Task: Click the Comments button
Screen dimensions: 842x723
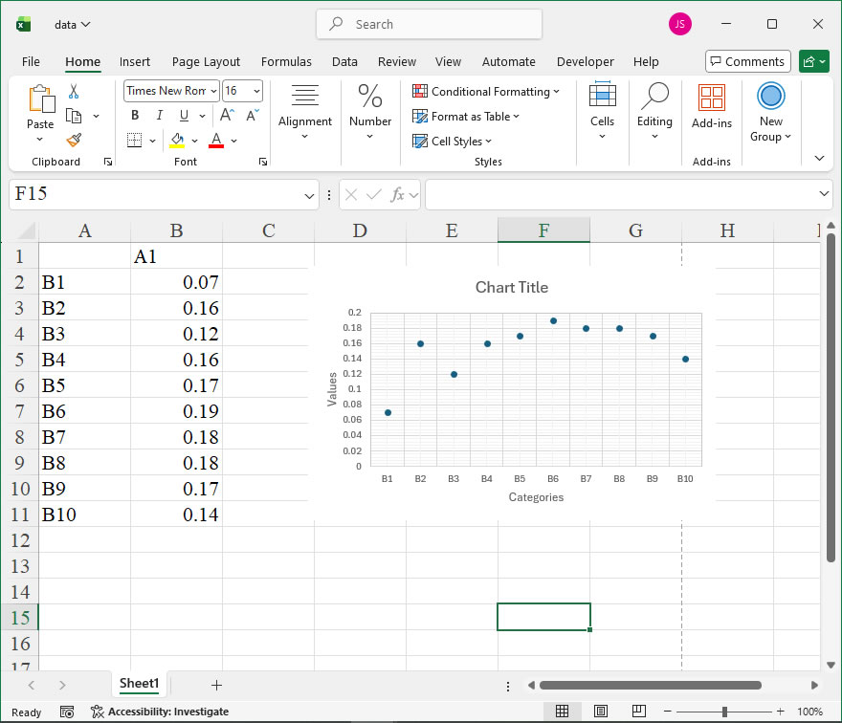Action: tap(747, 61)
